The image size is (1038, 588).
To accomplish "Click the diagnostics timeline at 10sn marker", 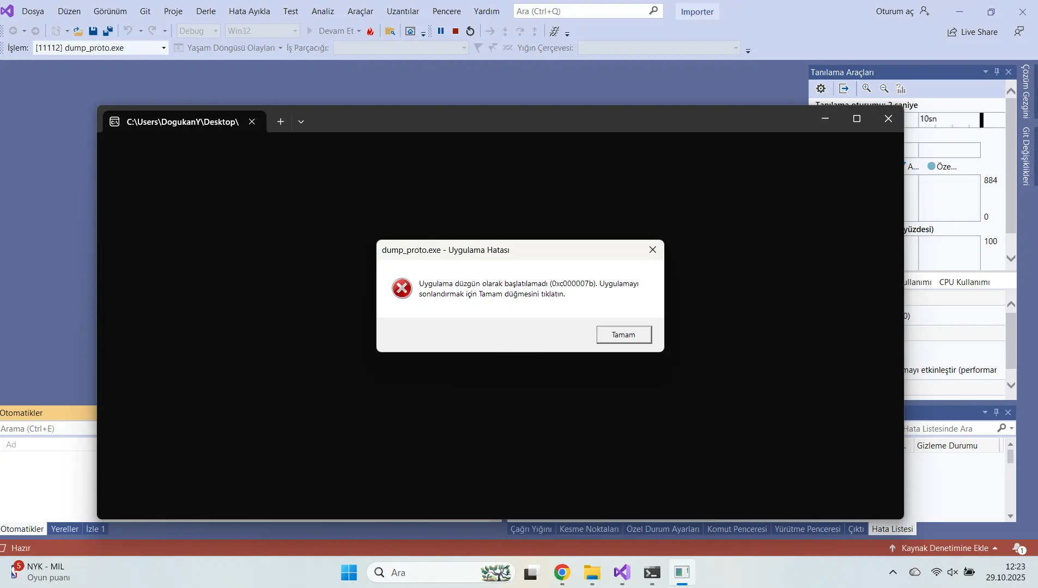I will [x=928, y=119].
